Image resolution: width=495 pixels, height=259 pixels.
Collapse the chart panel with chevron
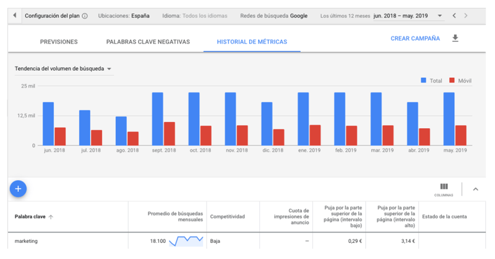click(475, 189)
